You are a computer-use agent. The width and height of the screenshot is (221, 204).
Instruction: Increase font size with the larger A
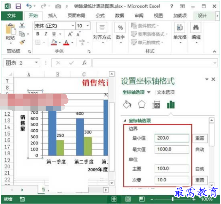(x=70, y=34)
